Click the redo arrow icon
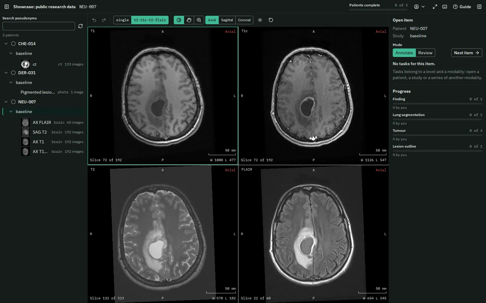486x303 pixels. 104,20
